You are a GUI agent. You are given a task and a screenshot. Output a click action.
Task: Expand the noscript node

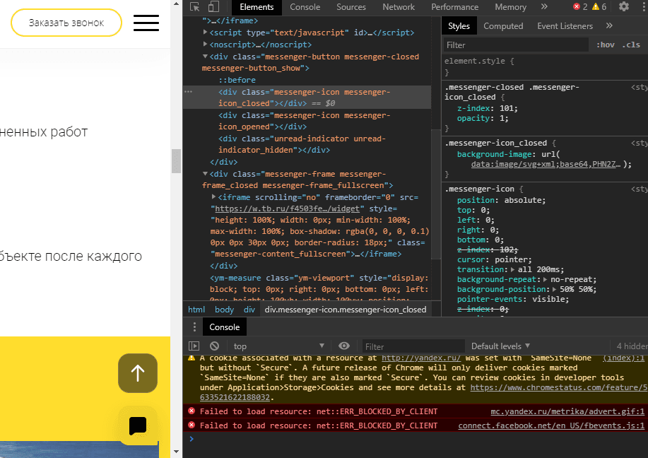tap(206, 45)
